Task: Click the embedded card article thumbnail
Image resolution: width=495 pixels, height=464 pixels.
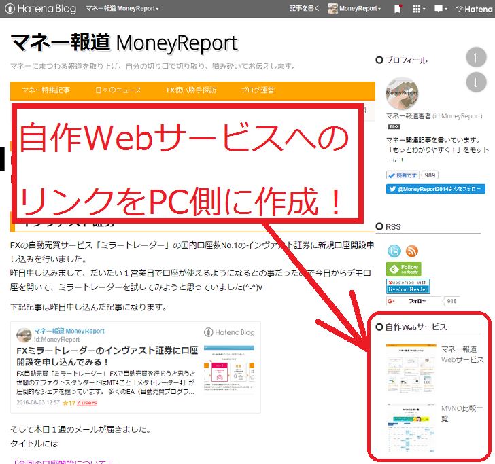Action: [229, 370]
